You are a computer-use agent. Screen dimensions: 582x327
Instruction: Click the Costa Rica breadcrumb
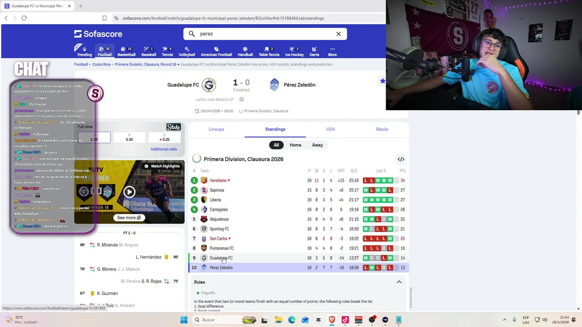[x=101, y=64]
